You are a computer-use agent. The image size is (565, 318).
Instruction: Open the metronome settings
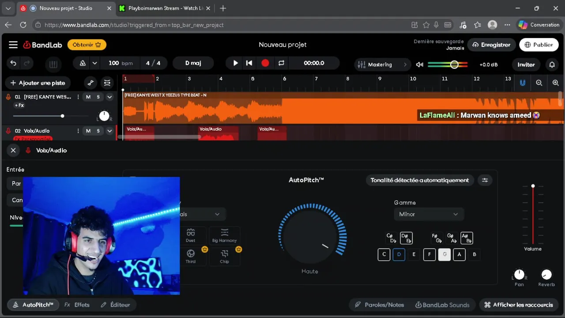point(83,63)
